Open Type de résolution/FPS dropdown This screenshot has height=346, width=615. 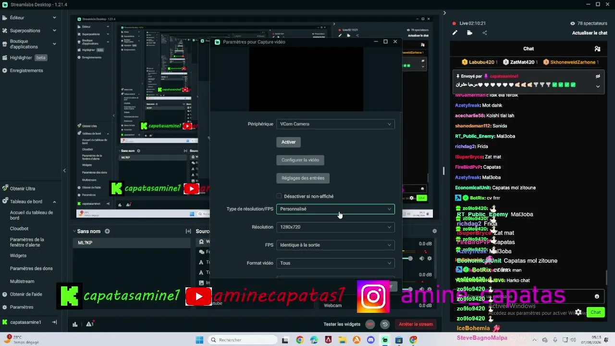pyautogui.click(x=335, y=209)
